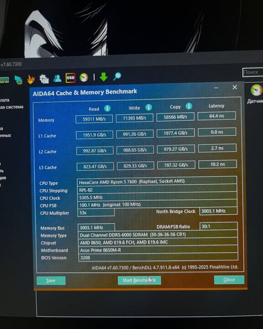
Task: Click BIOS Version 3208 field
Action: pos(158,257)
